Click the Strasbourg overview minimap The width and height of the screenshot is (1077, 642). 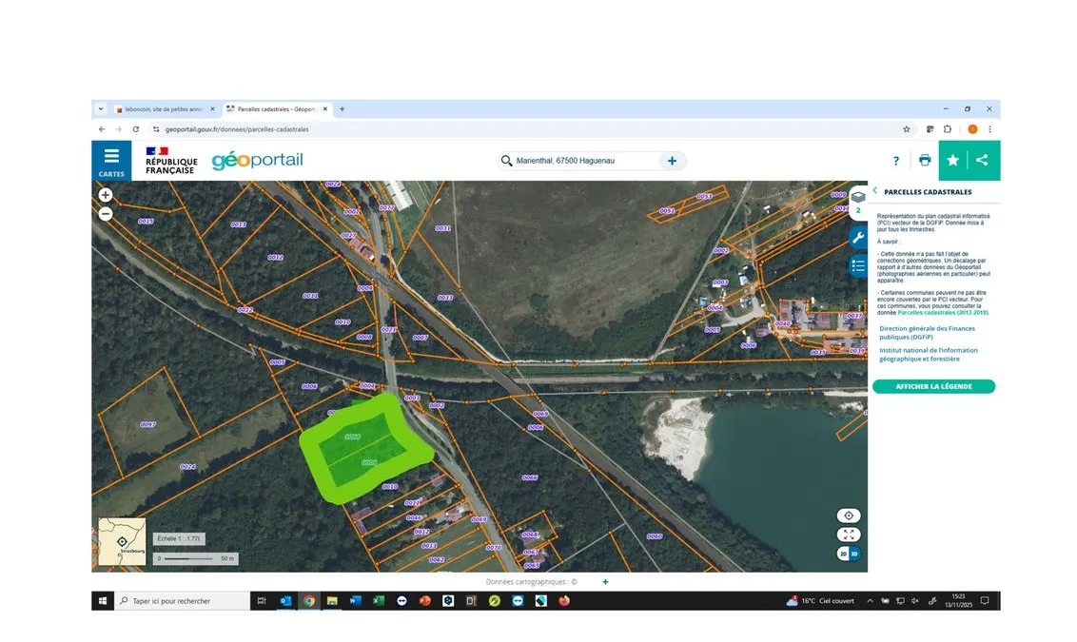(x=122, y=542)
